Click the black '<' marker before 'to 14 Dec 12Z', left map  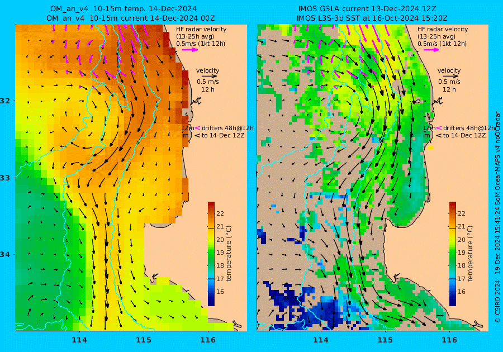(197, 135)
